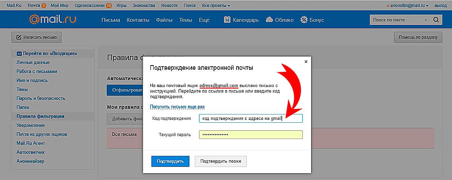452x180 pixels.
Task: Close the confirmation dialog with X
Action: pos(306,61)
